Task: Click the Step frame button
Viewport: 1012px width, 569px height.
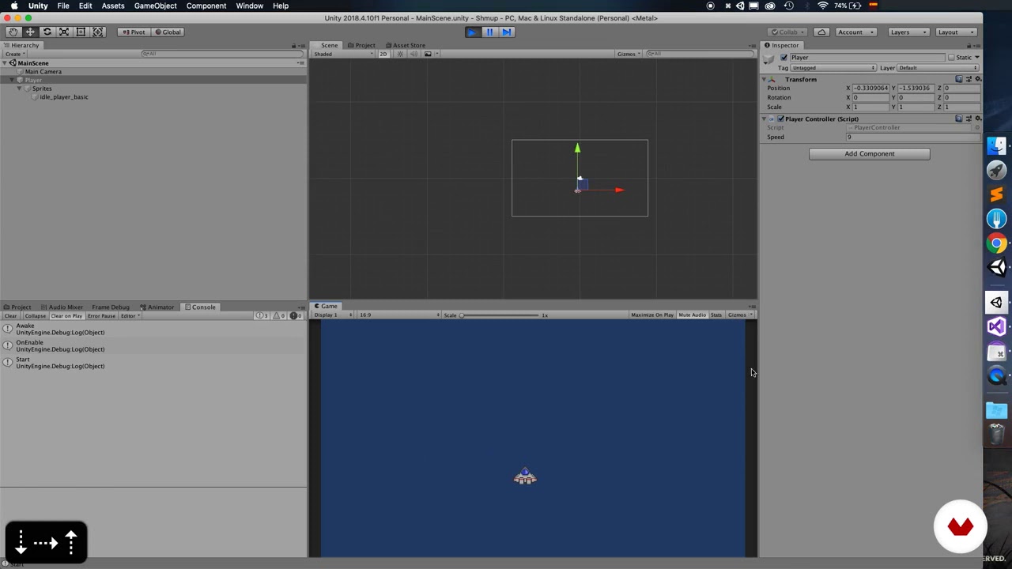Action: pyautogui.click(x=507, y=32)
